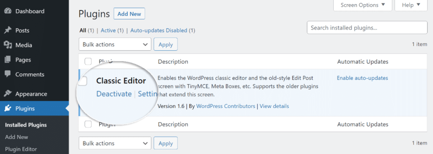Deactivate the Classic Editor plugin
The width and height of the screenshot is (433, 154).
(x=114, y=94)
